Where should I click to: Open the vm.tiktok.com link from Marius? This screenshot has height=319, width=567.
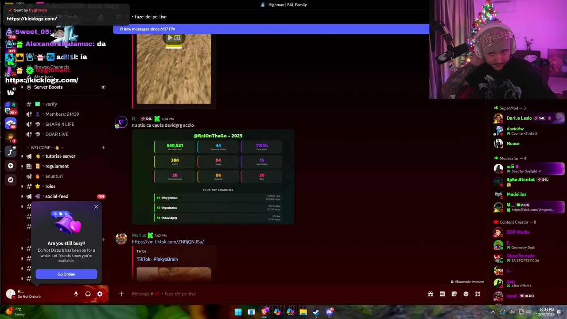point(168,242)
